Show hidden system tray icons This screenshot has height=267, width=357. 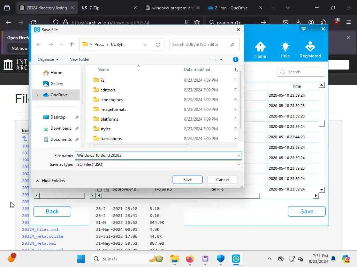click(269, 259)
